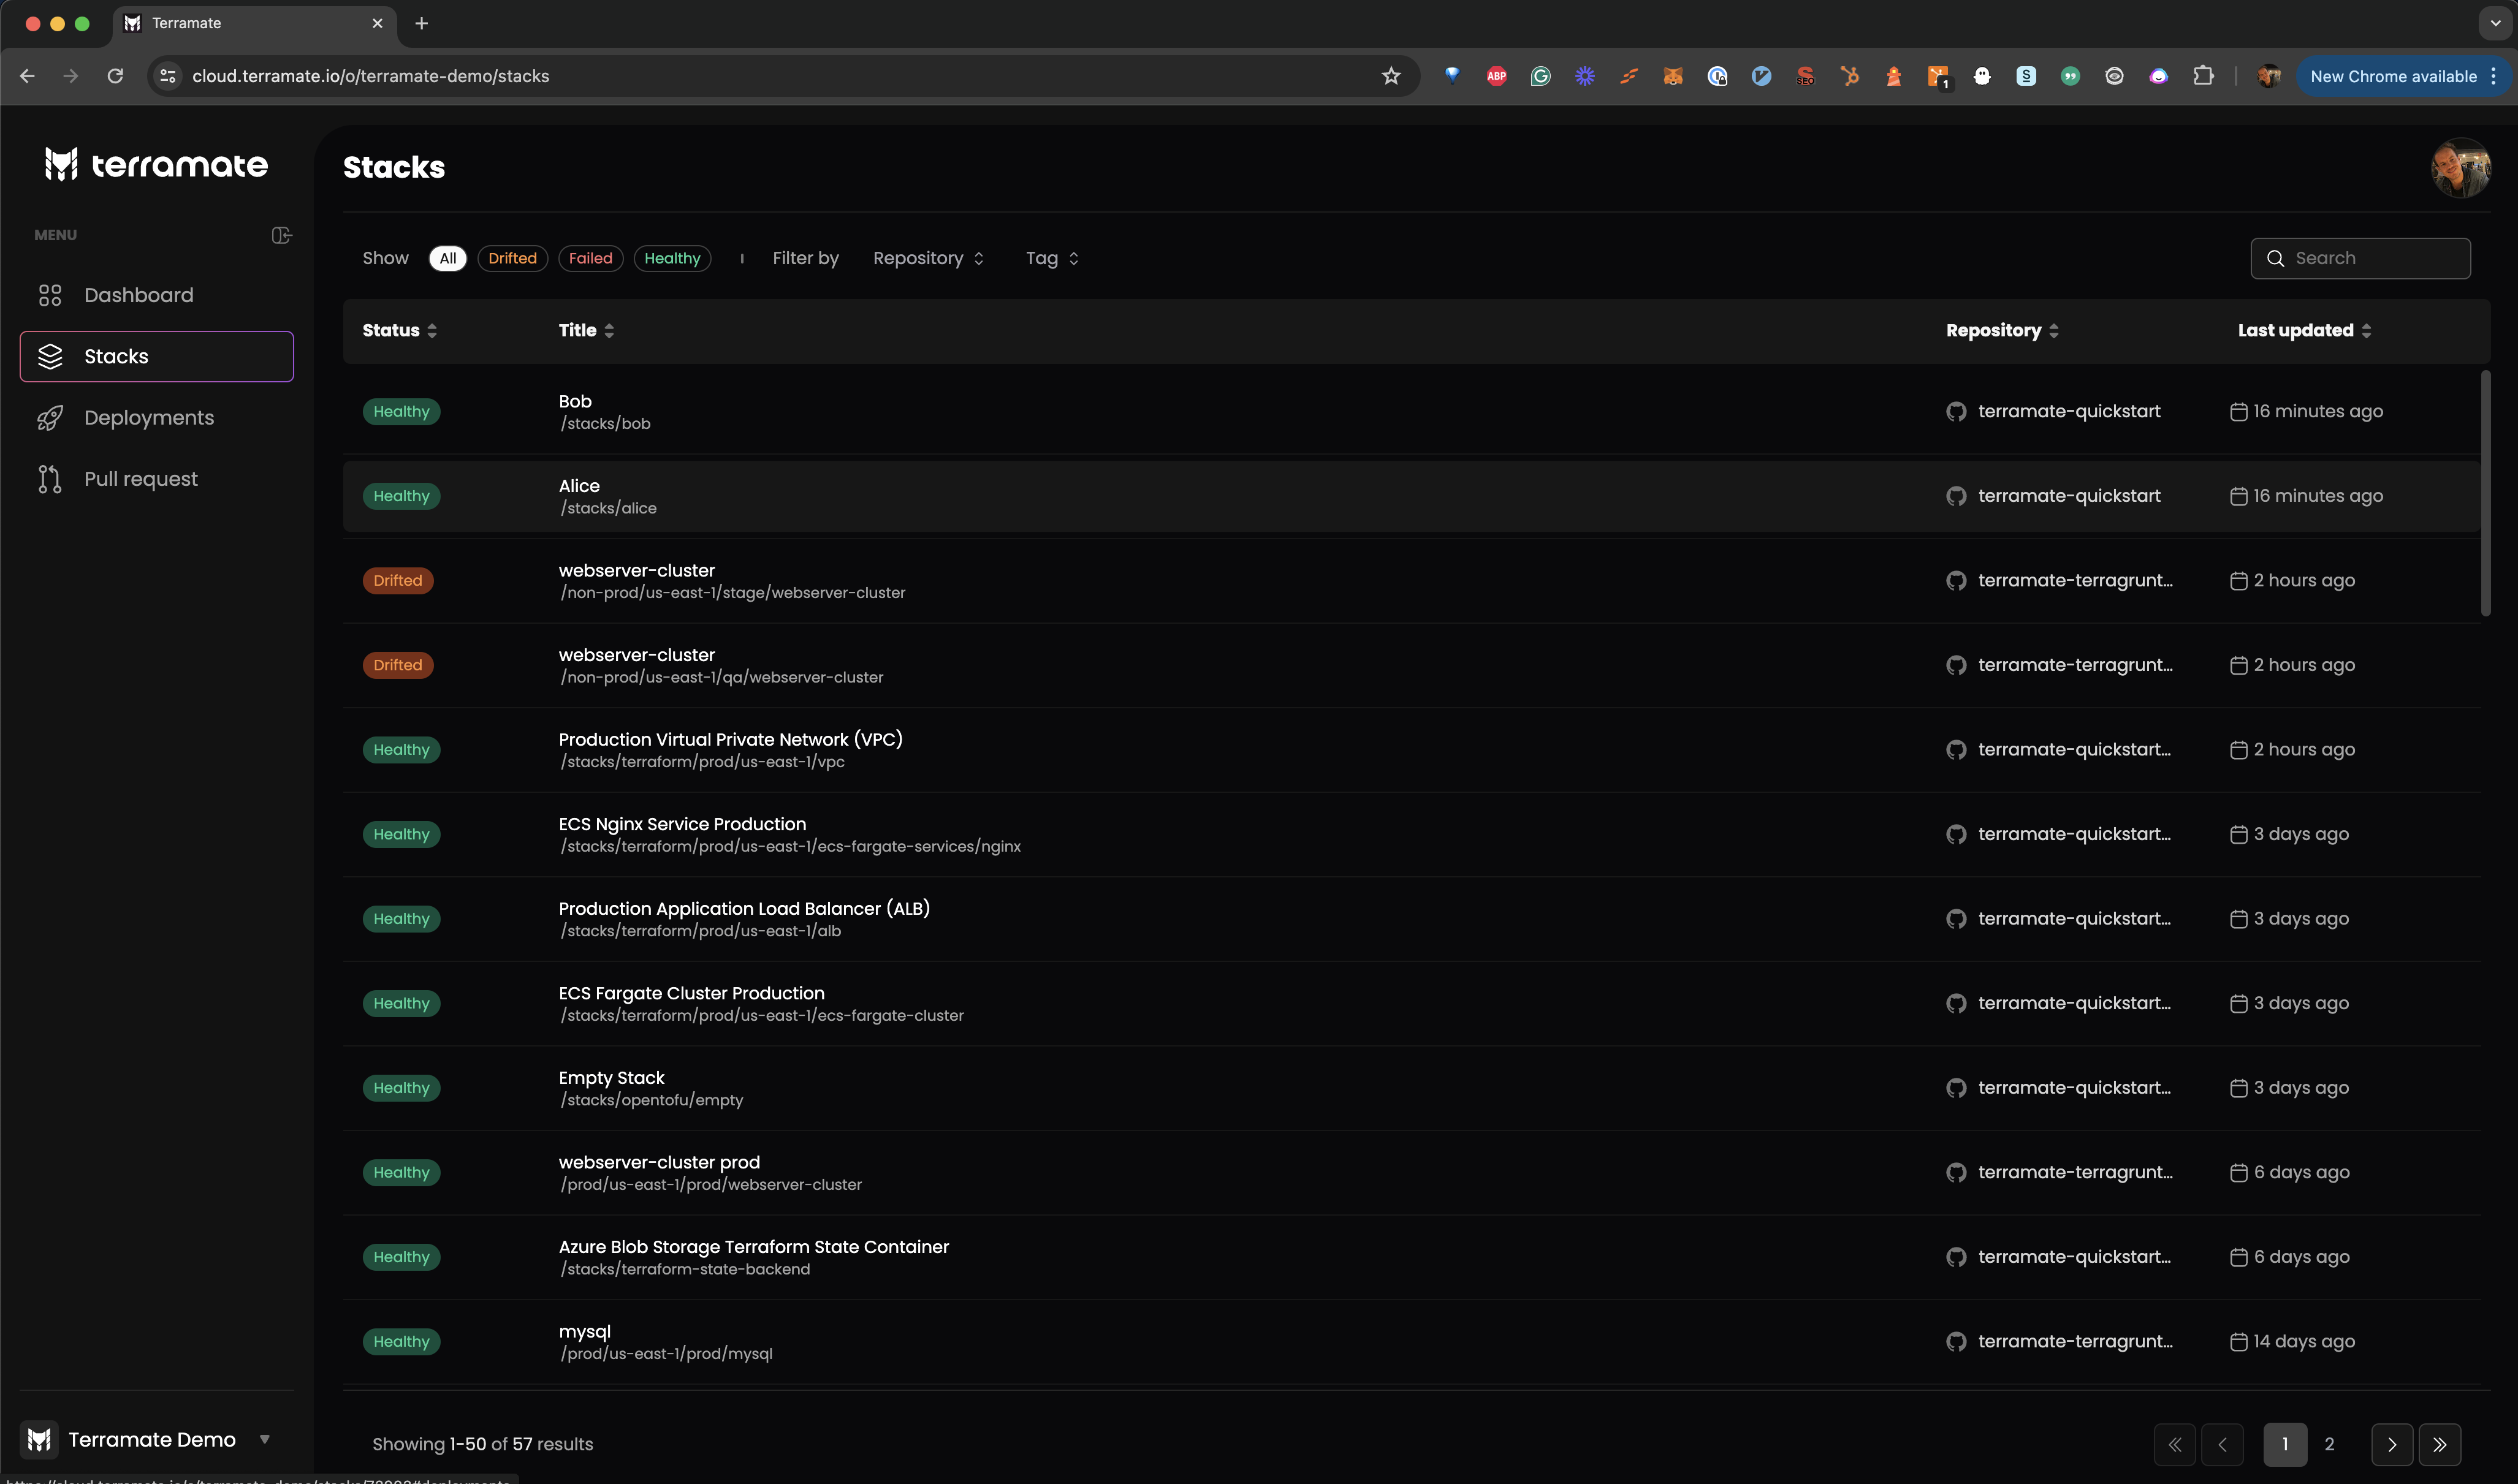Open Deployments via the rocket icon
The width and height of the screenshot is (2518, 1484).
click(x=51, y=417)
